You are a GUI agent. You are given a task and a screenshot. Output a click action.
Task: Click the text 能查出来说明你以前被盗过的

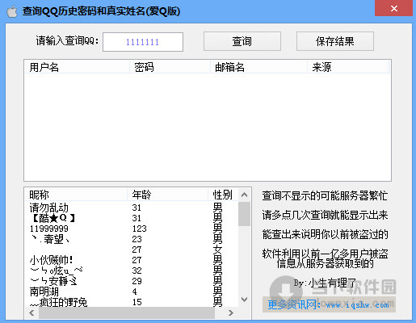(325, 234)
